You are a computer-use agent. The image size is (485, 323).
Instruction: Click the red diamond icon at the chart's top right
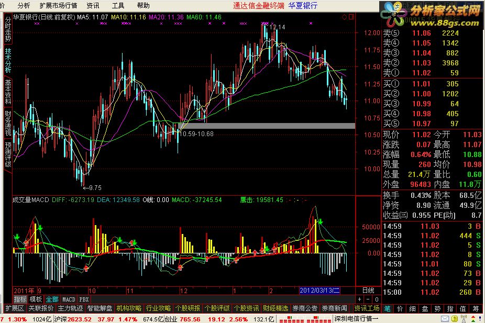point(345,17)
